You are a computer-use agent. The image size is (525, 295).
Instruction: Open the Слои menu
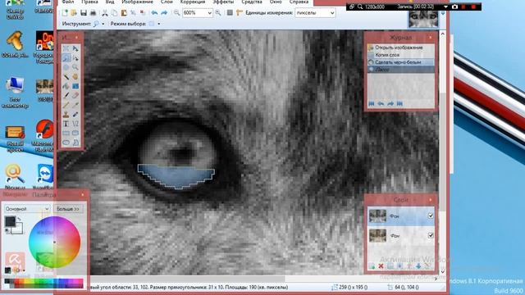[x=167, y=2]
